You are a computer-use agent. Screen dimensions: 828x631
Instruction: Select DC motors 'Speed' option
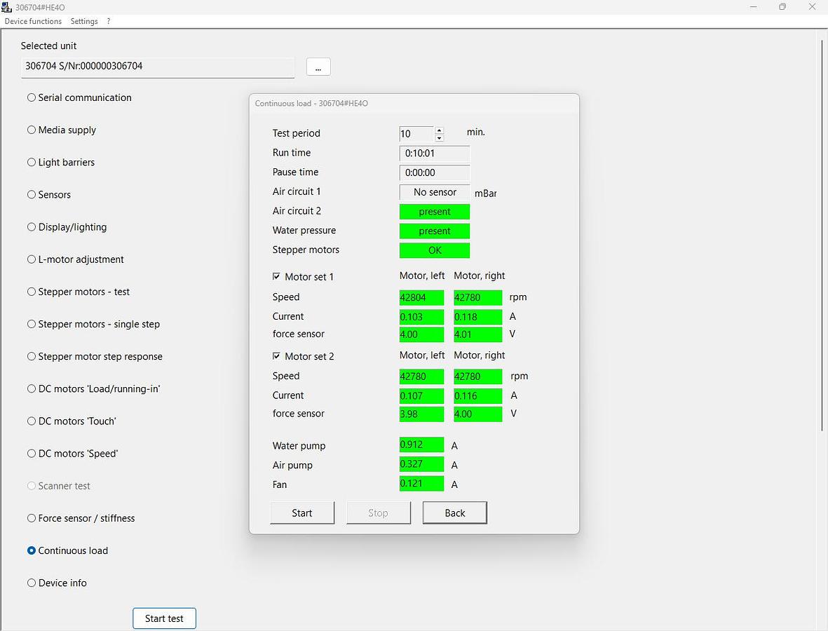(x=72, y=454)
